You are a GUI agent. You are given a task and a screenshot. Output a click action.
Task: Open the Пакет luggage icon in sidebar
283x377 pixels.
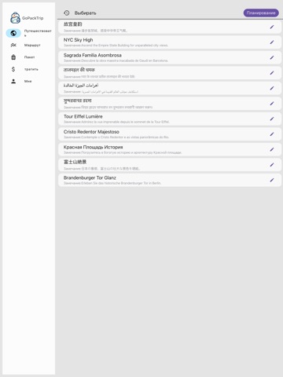(13, 57)
